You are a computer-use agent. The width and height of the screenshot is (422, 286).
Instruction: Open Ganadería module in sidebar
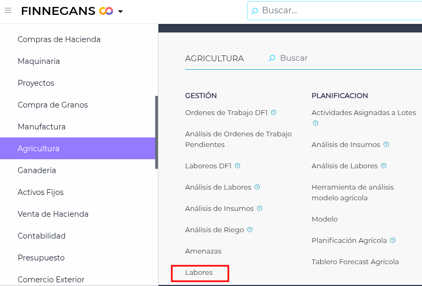(x=37, y=170)
